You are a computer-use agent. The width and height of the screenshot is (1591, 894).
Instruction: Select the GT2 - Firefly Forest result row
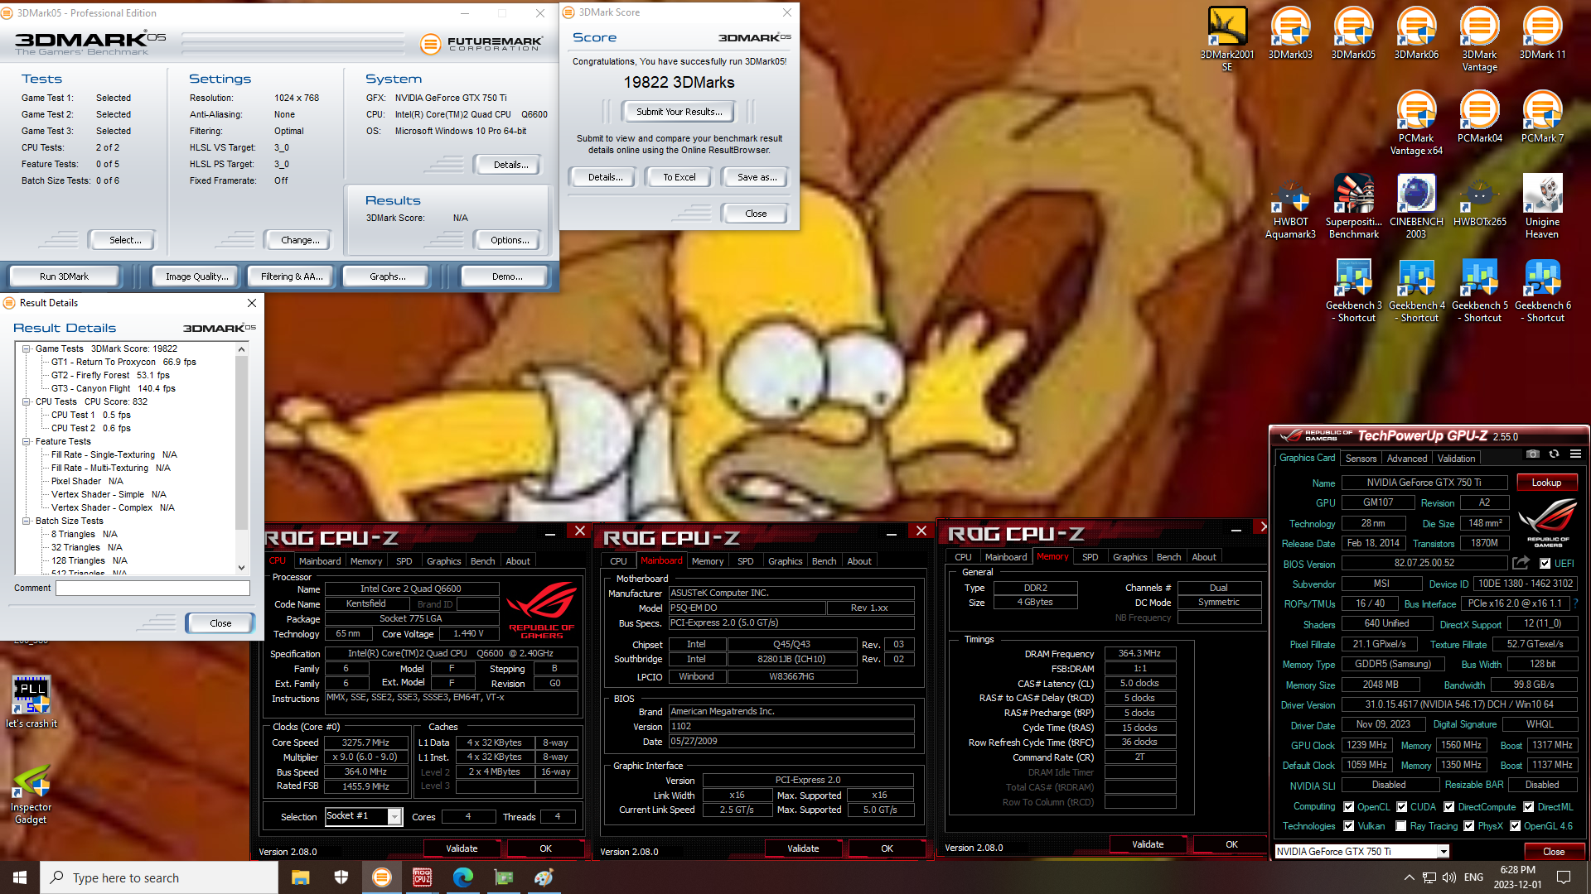click(110, 375)
